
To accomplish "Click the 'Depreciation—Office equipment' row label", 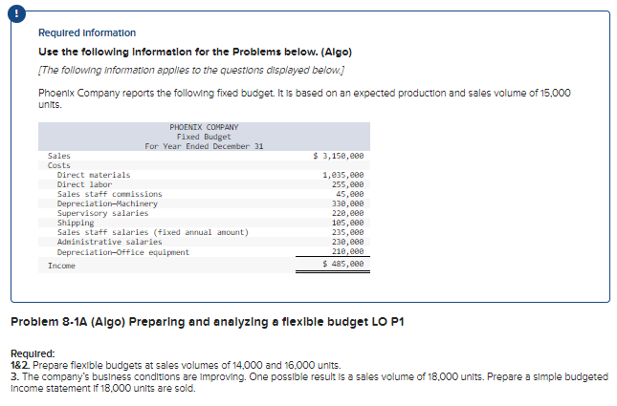I will point(123,252).
